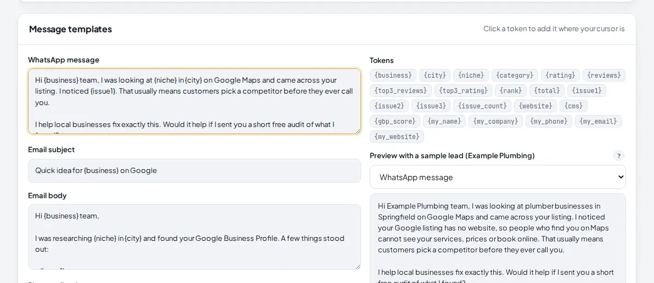The width and height of the screenshot is (654, 283).
Task: Insert the {issue1} token
Action: [x=587, y=91]
